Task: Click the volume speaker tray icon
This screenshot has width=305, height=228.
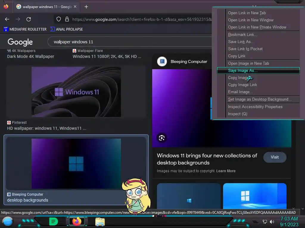Action: tap(272, 221)
